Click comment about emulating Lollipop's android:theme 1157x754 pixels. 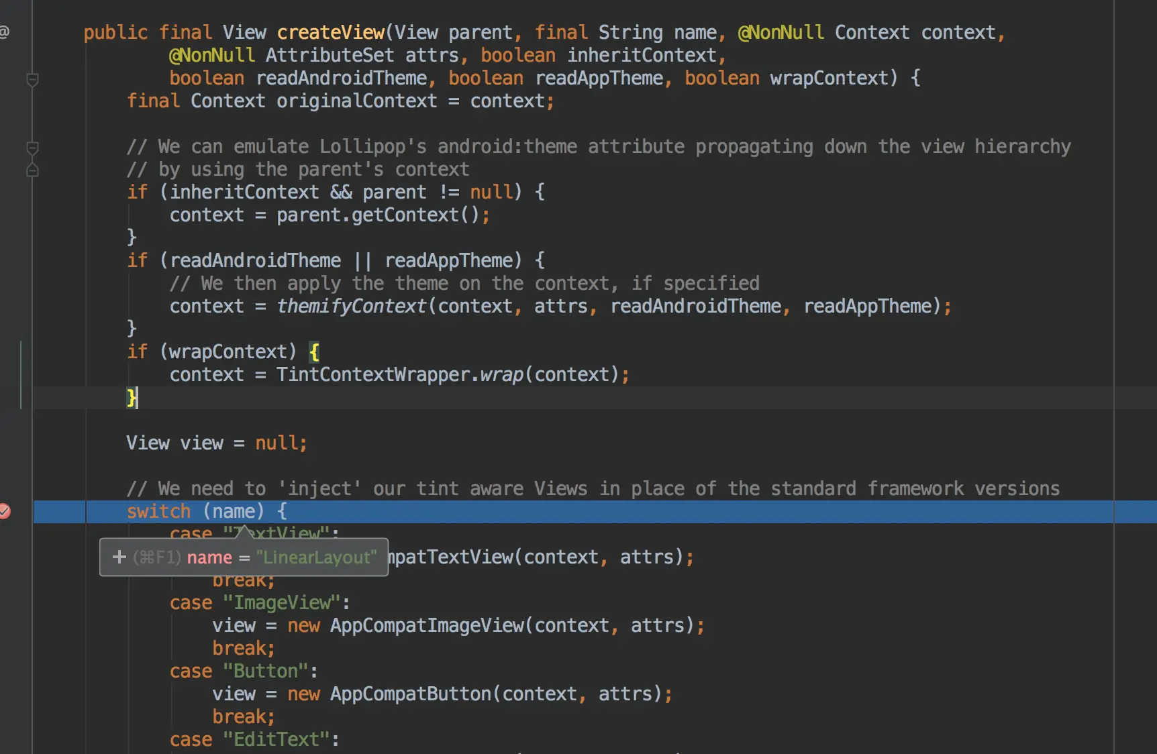[x=599, y=146]
